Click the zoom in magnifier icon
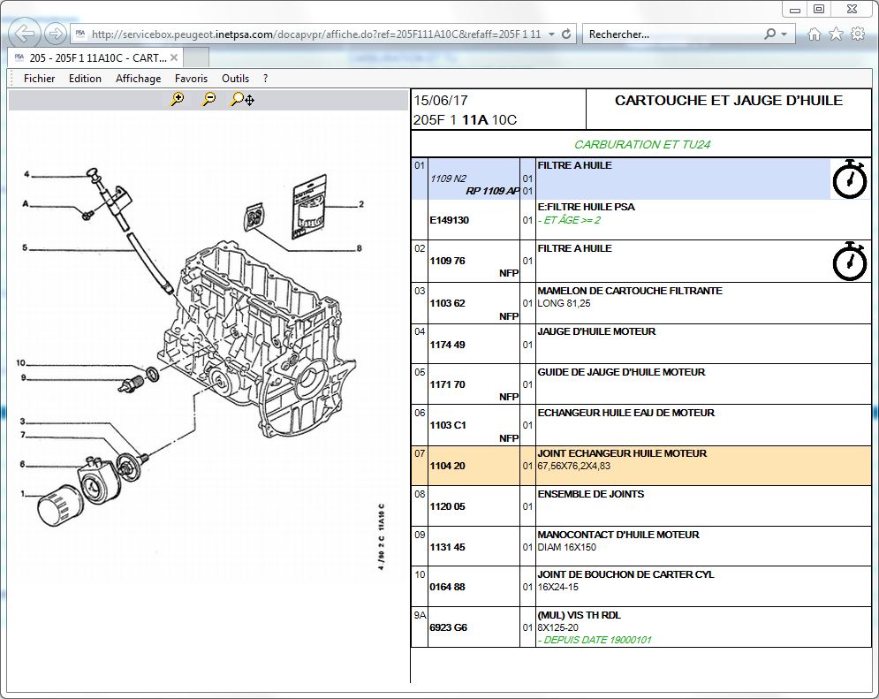Viewport: 879px width, 699px height. [178, 100]
